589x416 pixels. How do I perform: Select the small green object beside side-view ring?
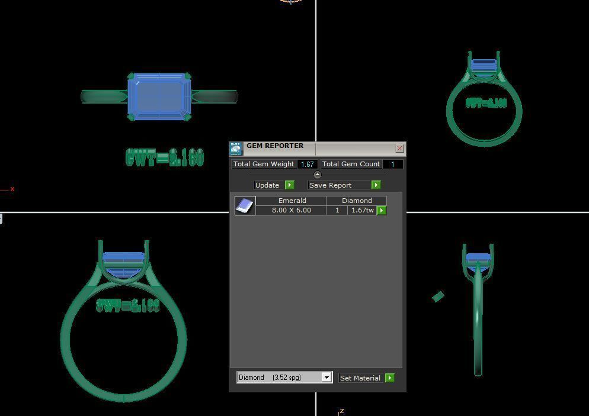(438, 296)
